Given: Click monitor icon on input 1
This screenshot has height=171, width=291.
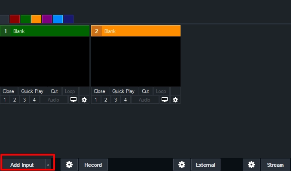Looking at the screenshot, I should pyautogui.click(x=74, y=100).
